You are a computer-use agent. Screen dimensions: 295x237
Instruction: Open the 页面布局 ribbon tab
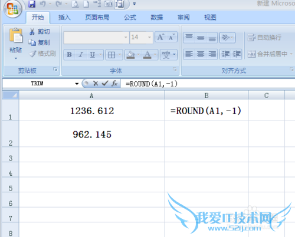pyautogui.click(x=97, y=18)
